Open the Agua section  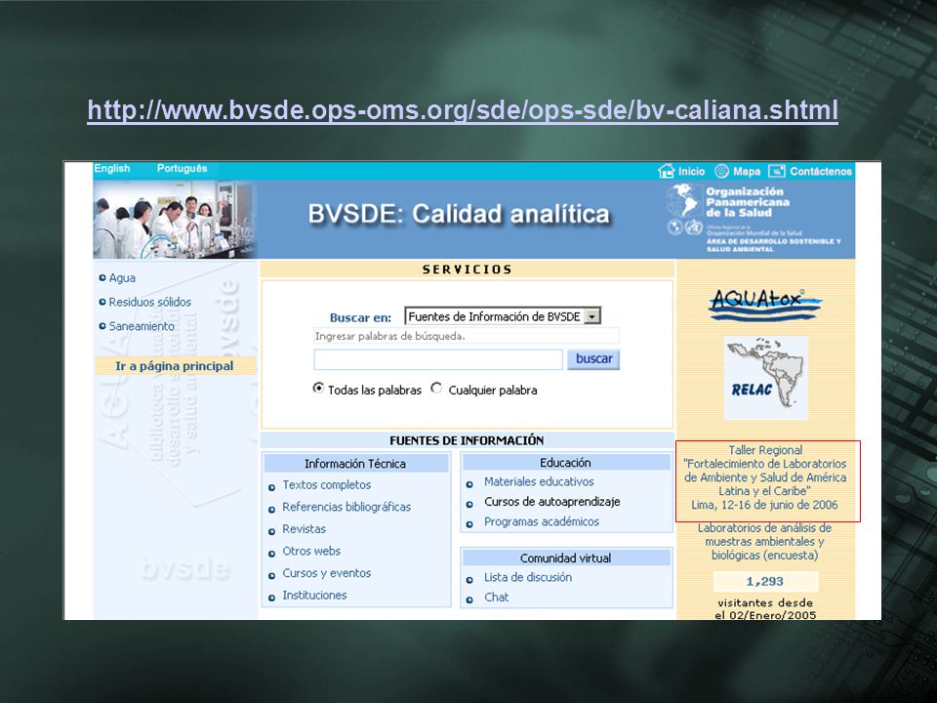pyautogui.click(x=122, y=278)
